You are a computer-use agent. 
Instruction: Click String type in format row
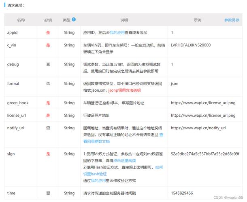pyautogui.click(x=69, y=84)
